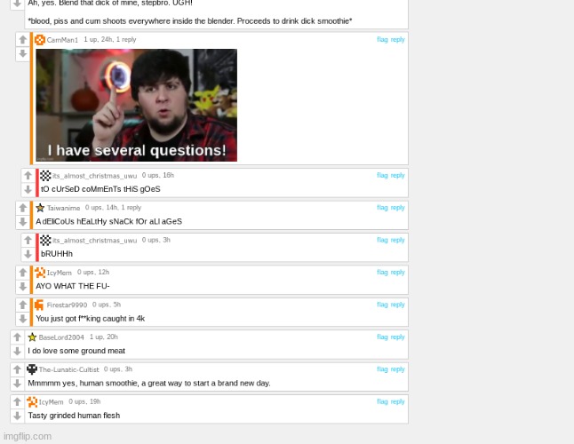Reply to The-Lunatic-Cultist's comment
This screenshot has width=574, height=444.
[x=397, y=369]
